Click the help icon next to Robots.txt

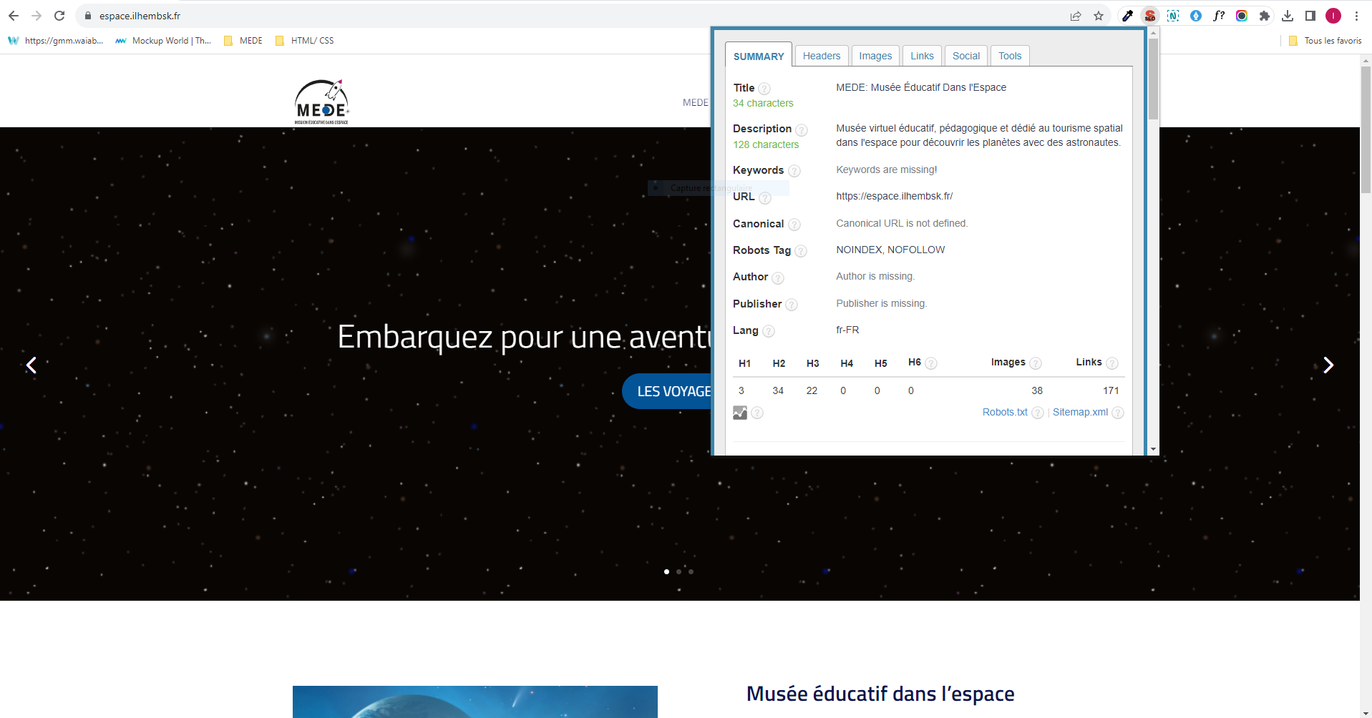tap(1038, 413)
